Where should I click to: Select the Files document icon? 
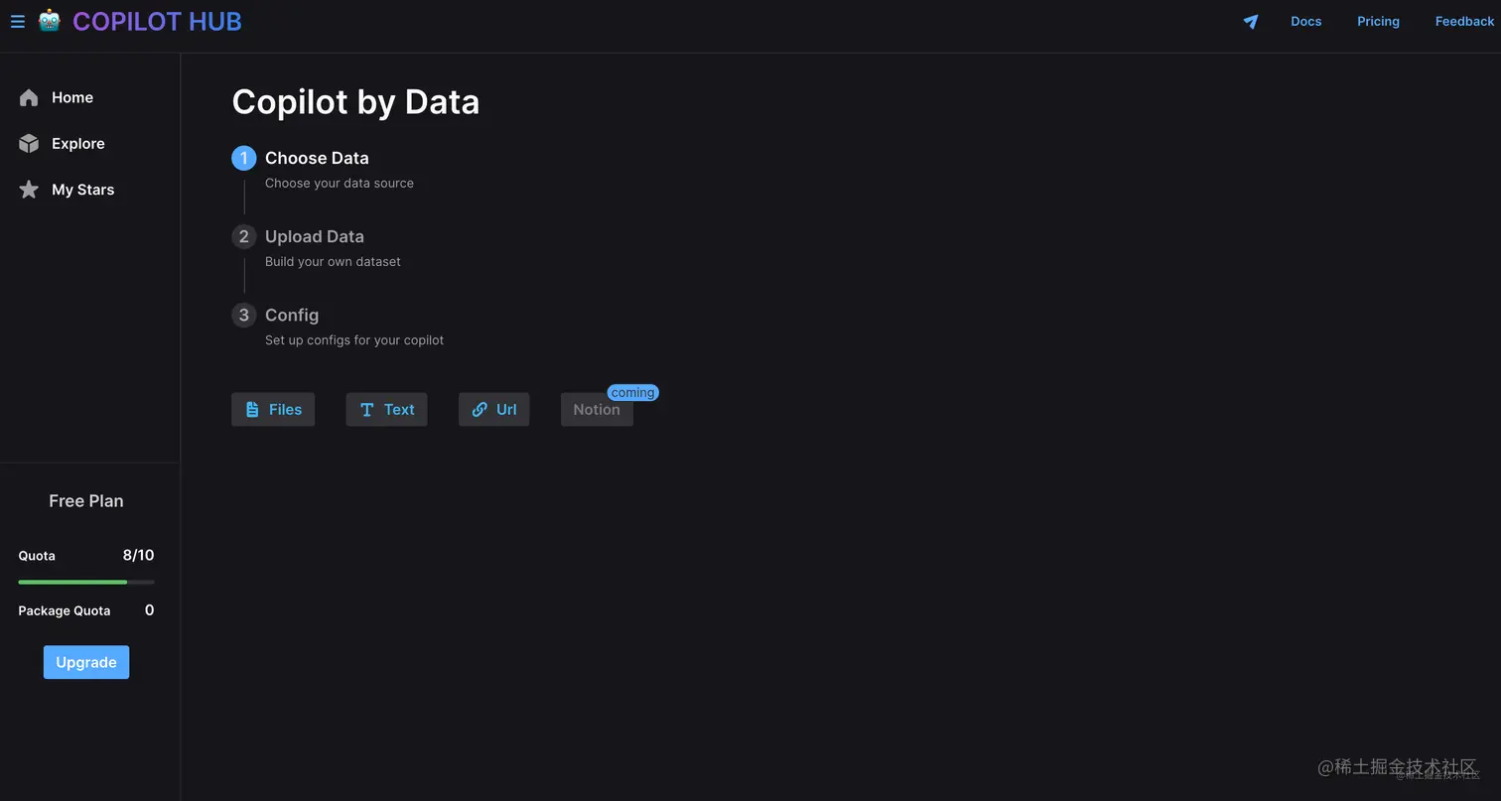[x=252, y=410]
